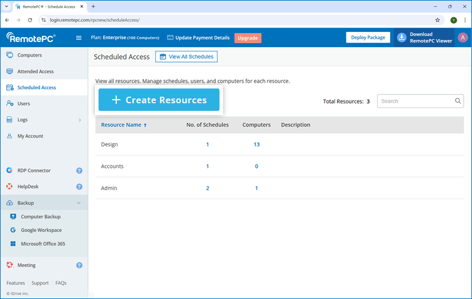This screenshot has width=472, height=299.
Task: Open Google Workspace backup item
Action: [41, 230]
